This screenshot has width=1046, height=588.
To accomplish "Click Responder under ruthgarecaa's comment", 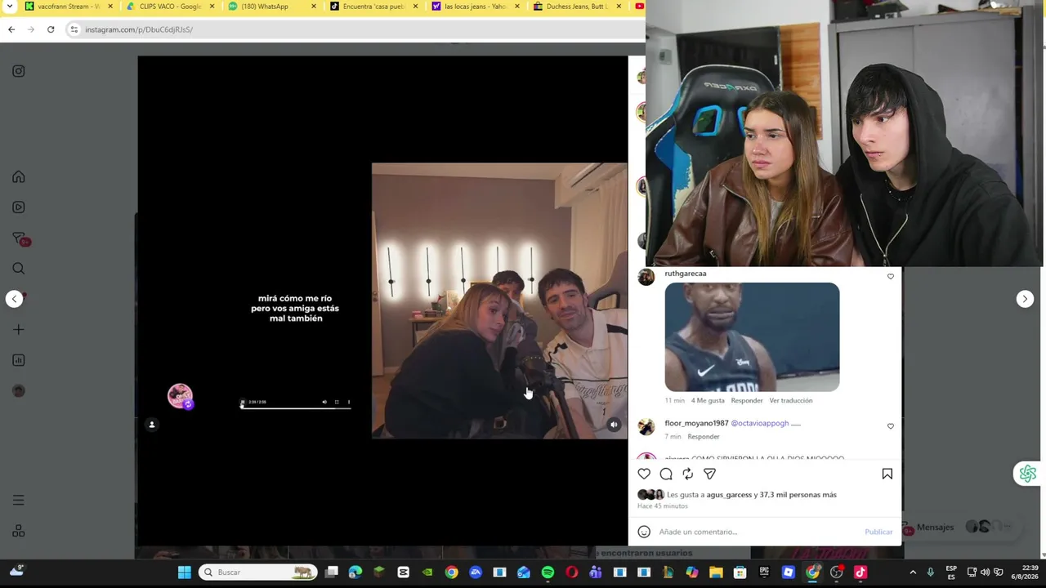I will click(747, 401).
